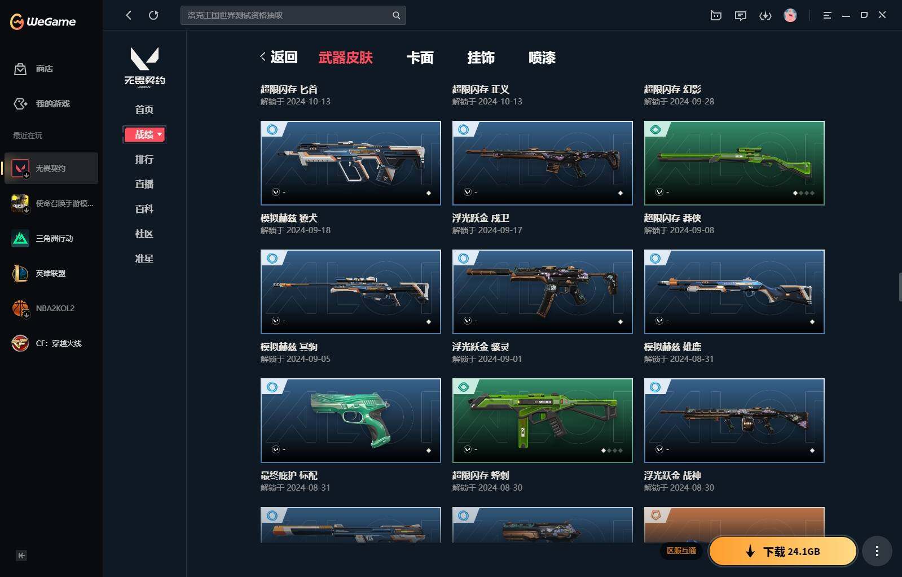Open 模拟赫兹 獠犬 skin thumbnail
The width and height of the screenshot is (902, 577).
click(351, 163)
